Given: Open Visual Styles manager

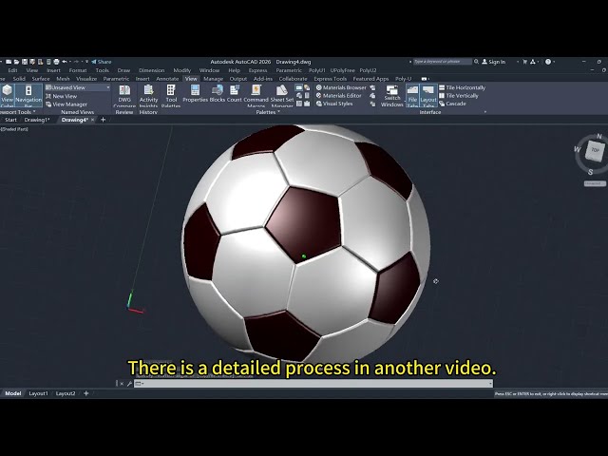Looking at the screenshot, I should coord(334,104).
